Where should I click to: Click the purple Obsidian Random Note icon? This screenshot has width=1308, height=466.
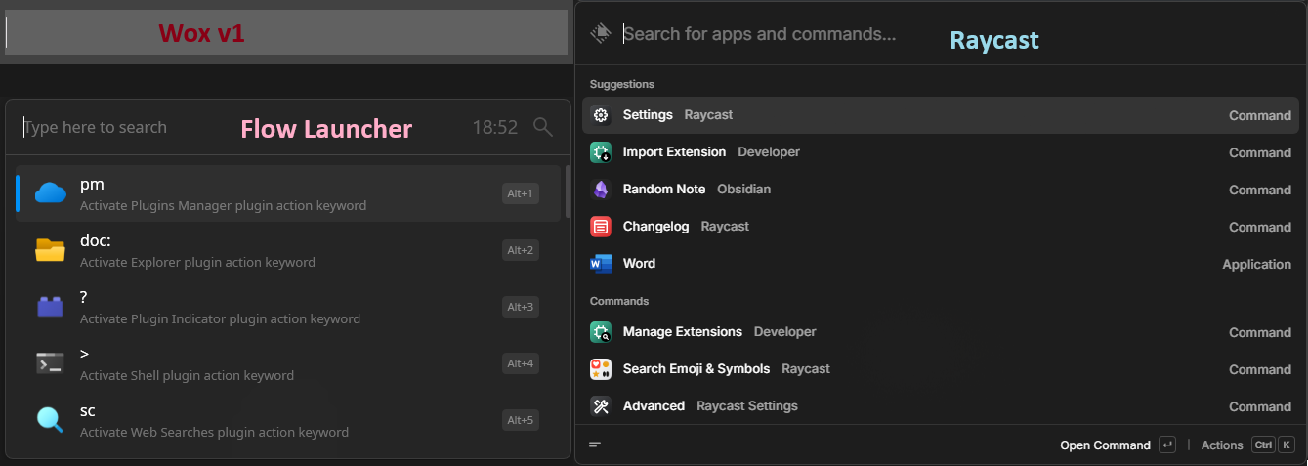[x=601, y=190]
